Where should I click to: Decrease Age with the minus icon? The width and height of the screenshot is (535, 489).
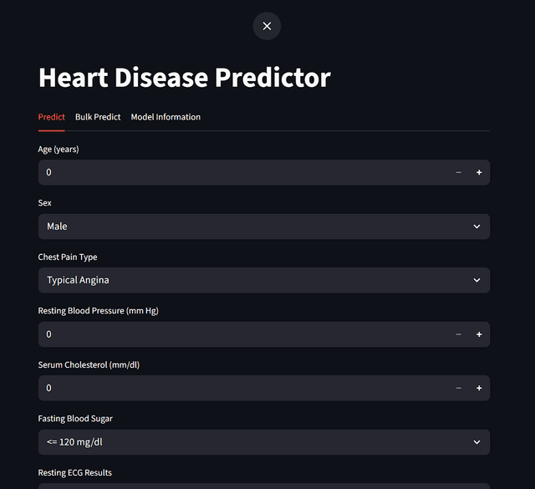(x=458, y=172)
